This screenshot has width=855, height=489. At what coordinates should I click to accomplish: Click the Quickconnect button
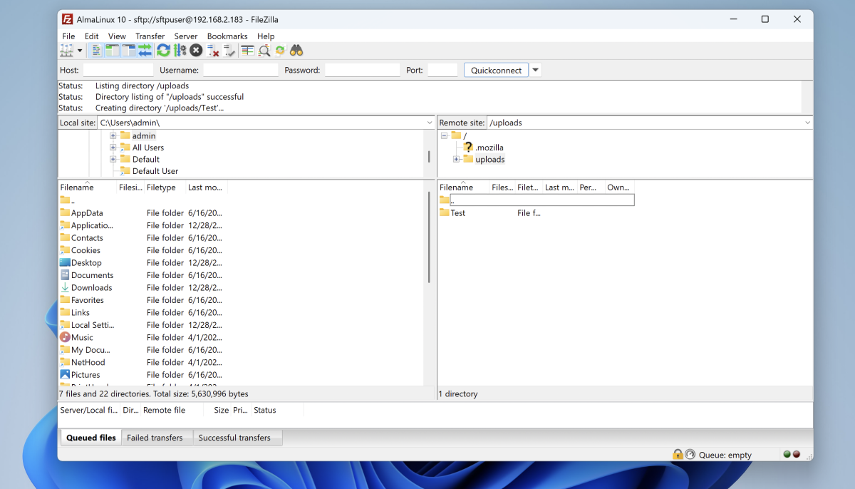[x=496, y=70]
